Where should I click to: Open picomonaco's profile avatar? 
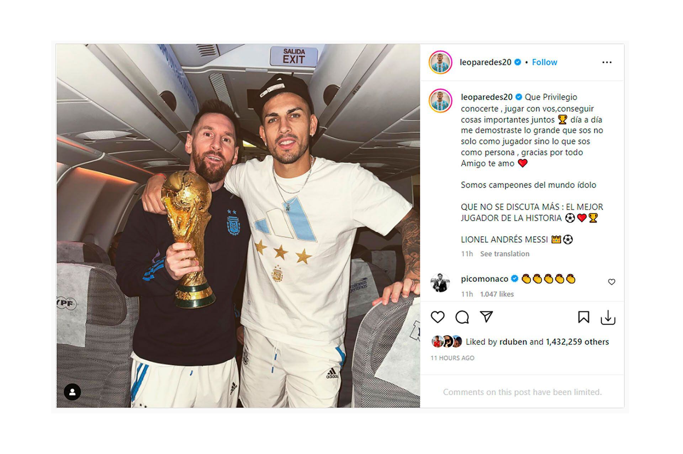[x=440, y=282]
